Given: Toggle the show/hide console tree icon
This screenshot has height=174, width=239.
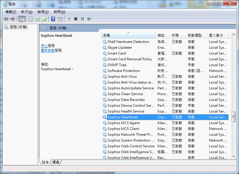Looking at the screenshot, I should 22,19.
